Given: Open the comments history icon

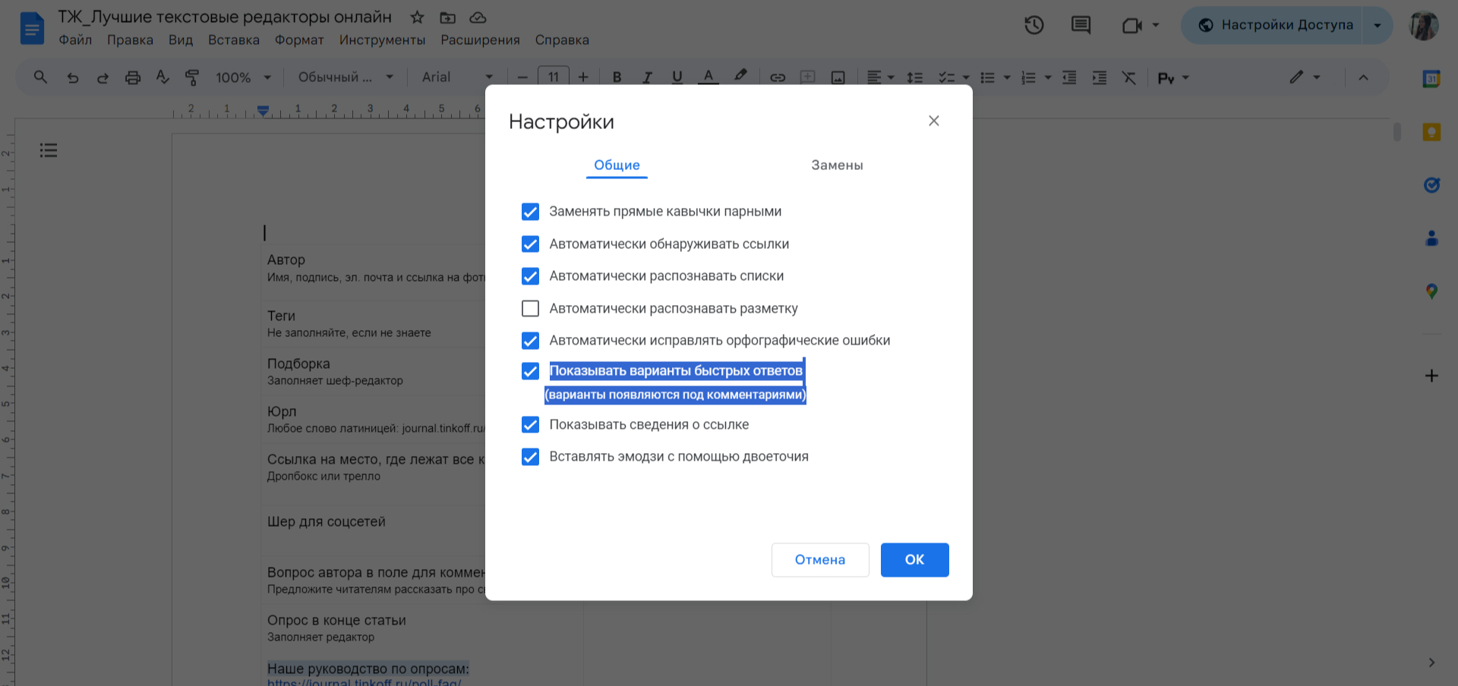Looking at the screenshot, I should (x=1080, y=25).
